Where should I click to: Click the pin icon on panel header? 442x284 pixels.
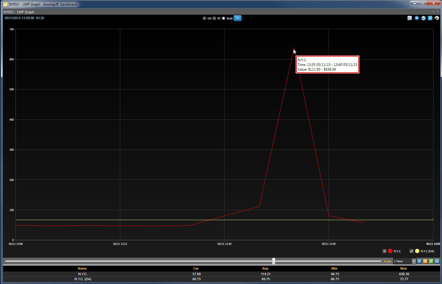pyautogui.click(x=438, y=11)
